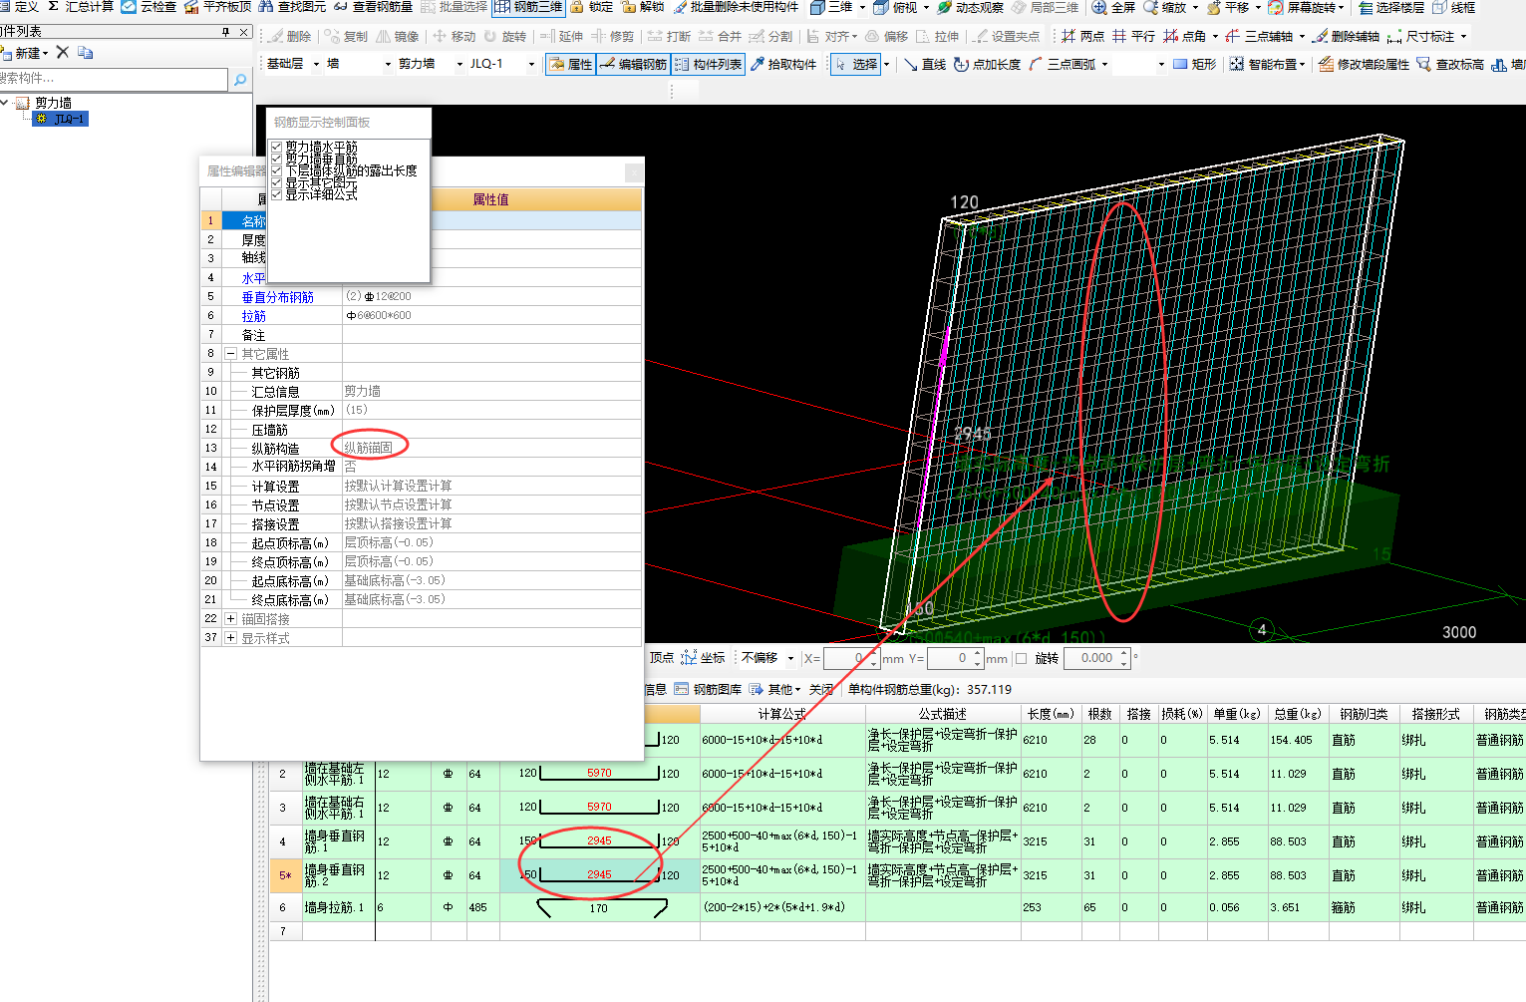Collapse the 其它属性 property group

pyautogui.click(x=230, y=354)
